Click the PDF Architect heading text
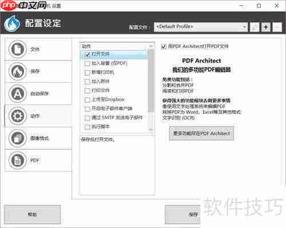This screenshot has height=228, width=286. point(201,61)
